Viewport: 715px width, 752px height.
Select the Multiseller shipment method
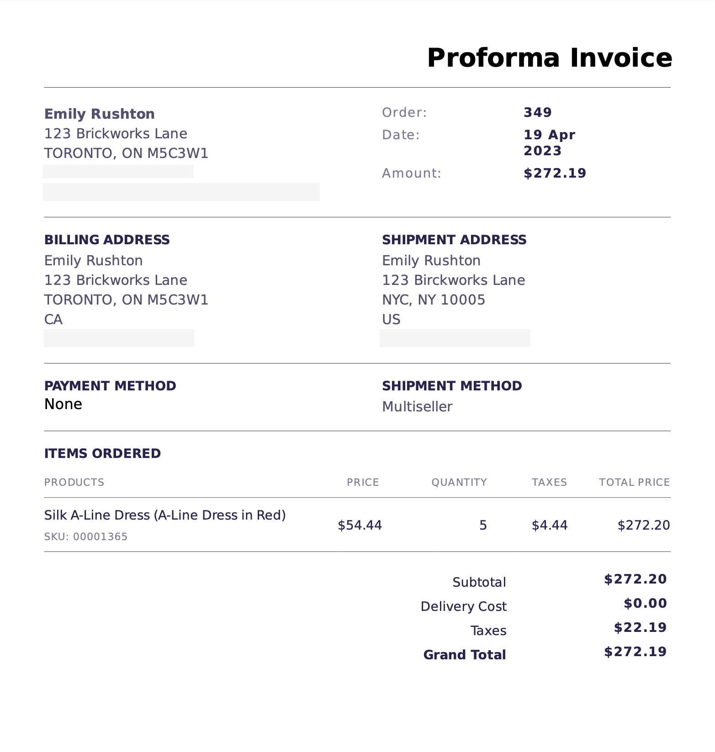pos(417,406)
